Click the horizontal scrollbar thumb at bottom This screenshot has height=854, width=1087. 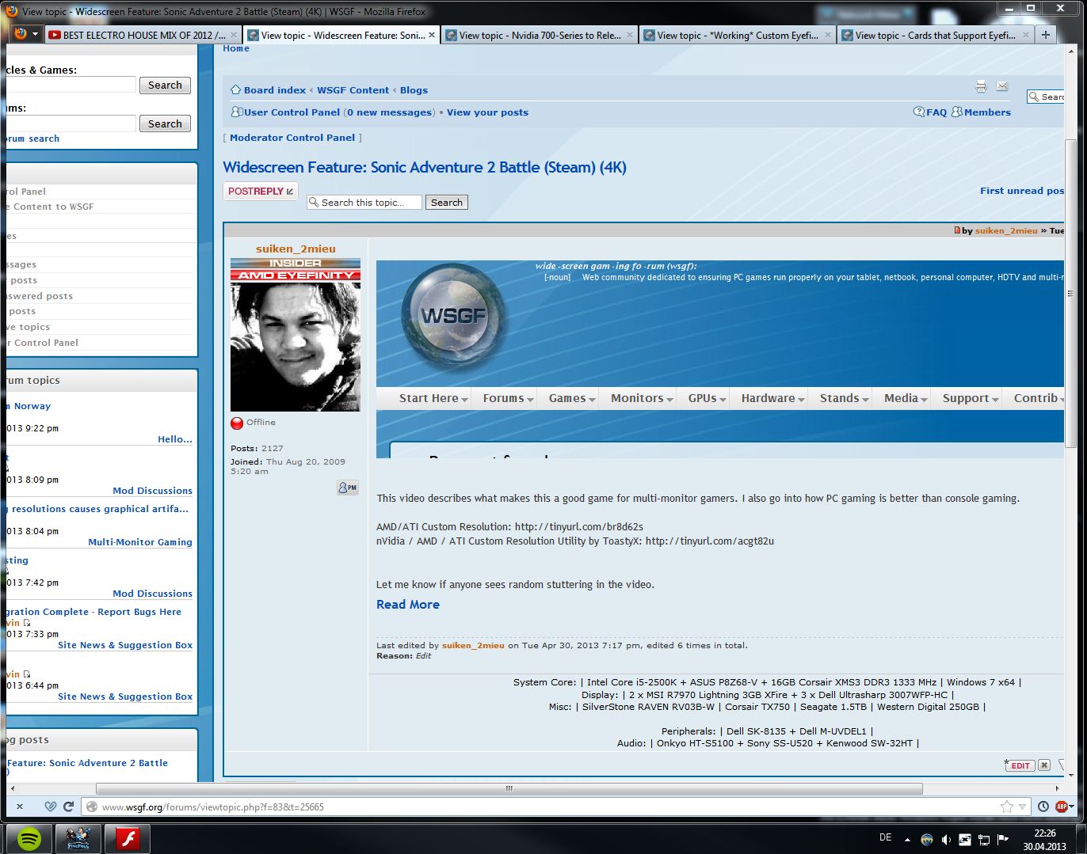point(509,788)
